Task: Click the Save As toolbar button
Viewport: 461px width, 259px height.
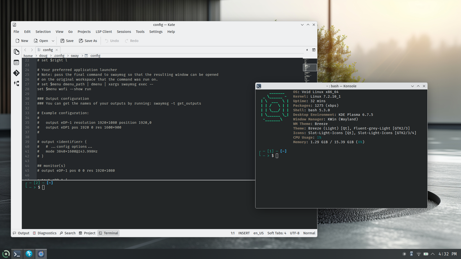Action: pyautogui.click(x=88, y=41)
